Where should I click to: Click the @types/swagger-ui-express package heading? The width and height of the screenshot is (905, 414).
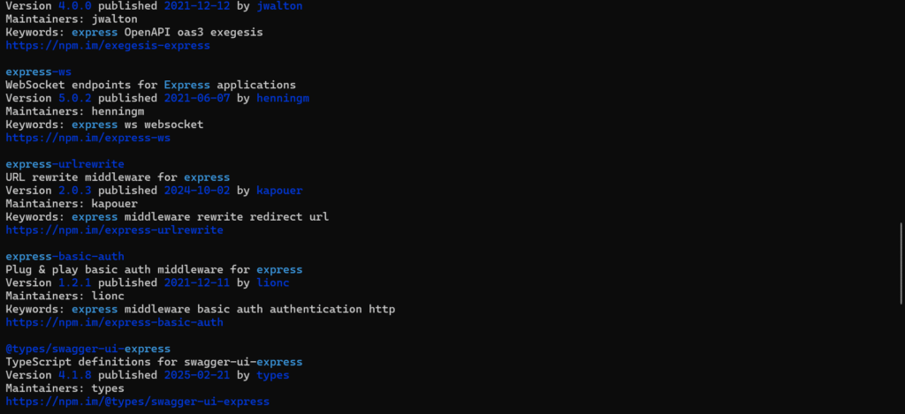pos(87,350)
